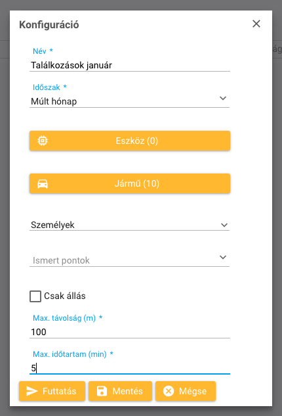Click the paper plane icon for Futtatás
The width and height of the screenshot is (282, 416).
[x=32, y=391]
